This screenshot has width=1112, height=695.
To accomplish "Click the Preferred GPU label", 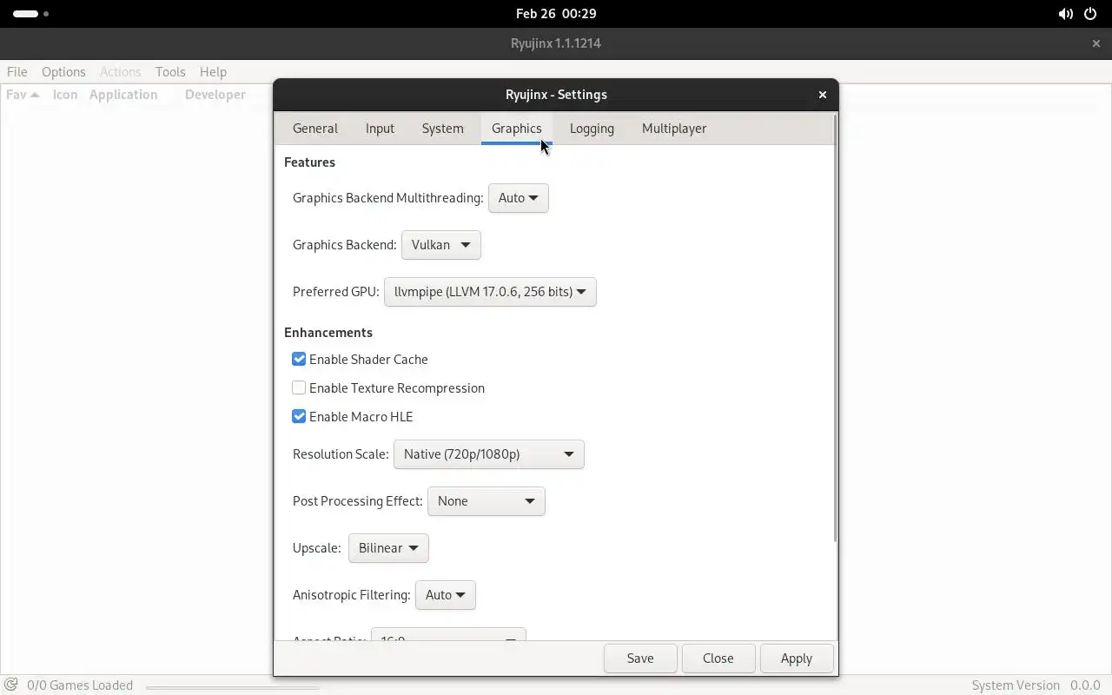I will tap(336, 292).
